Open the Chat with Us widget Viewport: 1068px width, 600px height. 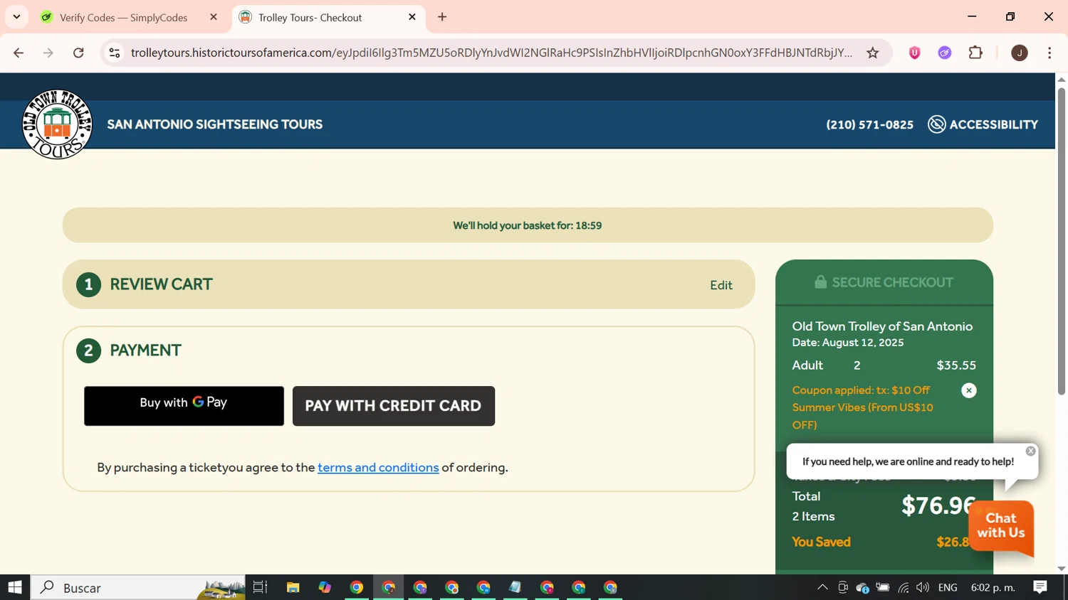[1001, 527]
